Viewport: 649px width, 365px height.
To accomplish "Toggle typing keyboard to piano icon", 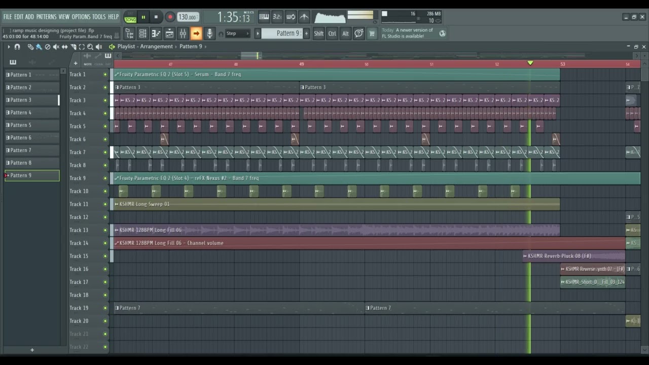I will [x=264, y=17].
